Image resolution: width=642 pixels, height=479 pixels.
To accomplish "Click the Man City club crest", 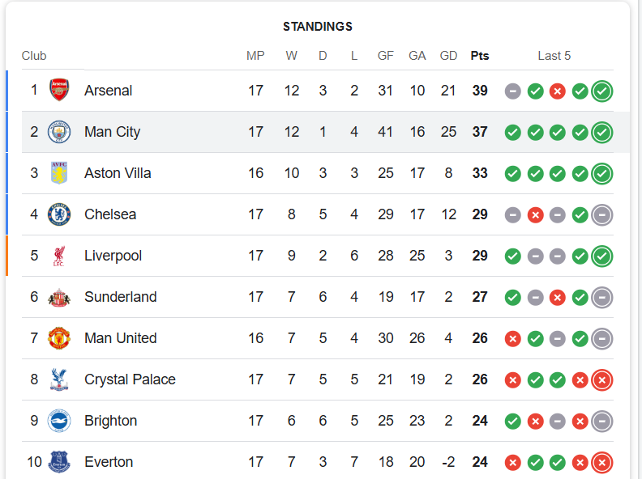I will pyautogui.click(x=59, y=132).
